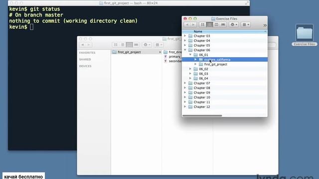The height and width of the screenshot is (179, 319).
Task: Select the Chapter 11 row
Action: 225,102
